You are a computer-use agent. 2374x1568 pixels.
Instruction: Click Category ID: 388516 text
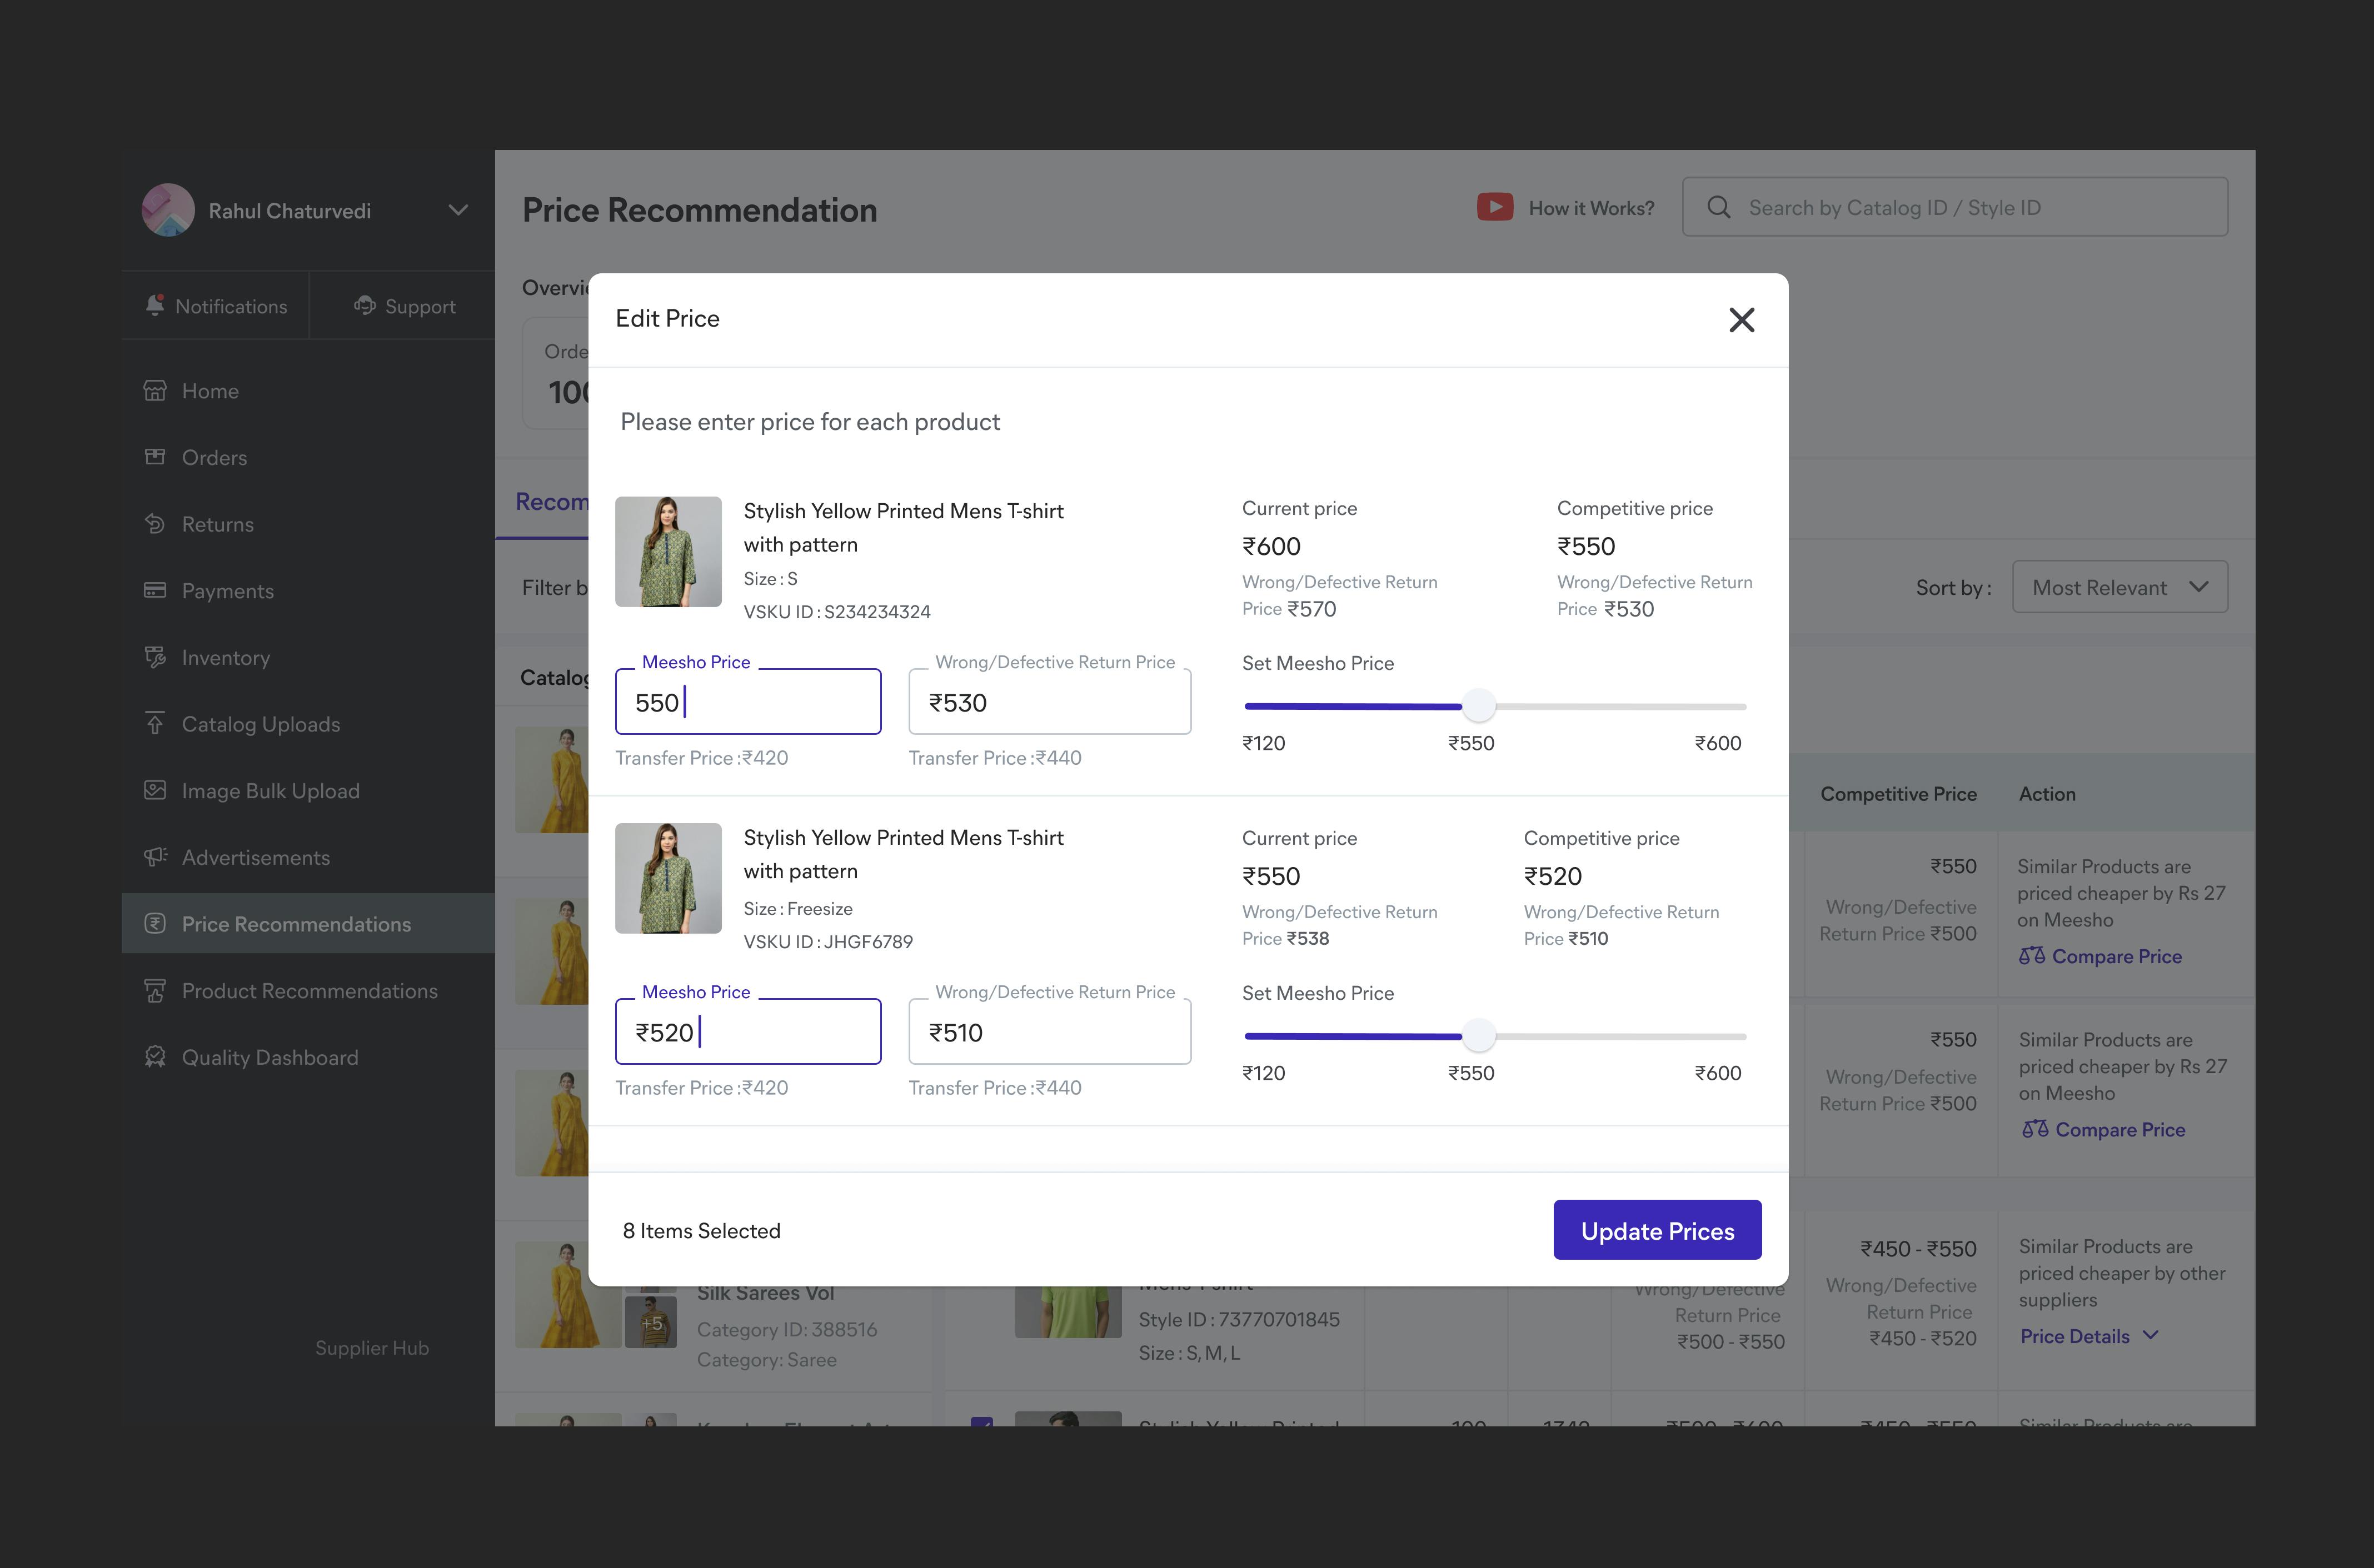coord(786,1330)
